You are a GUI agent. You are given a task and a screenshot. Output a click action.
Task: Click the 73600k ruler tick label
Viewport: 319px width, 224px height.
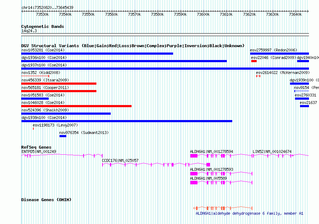tap(203, 15)
